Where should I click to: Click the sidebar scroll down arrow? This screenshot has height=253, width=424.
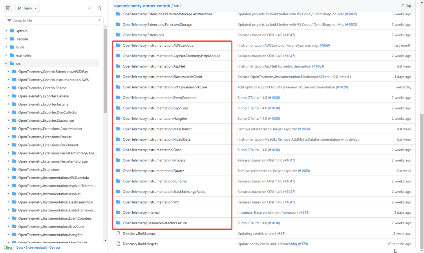coord(105,240)
